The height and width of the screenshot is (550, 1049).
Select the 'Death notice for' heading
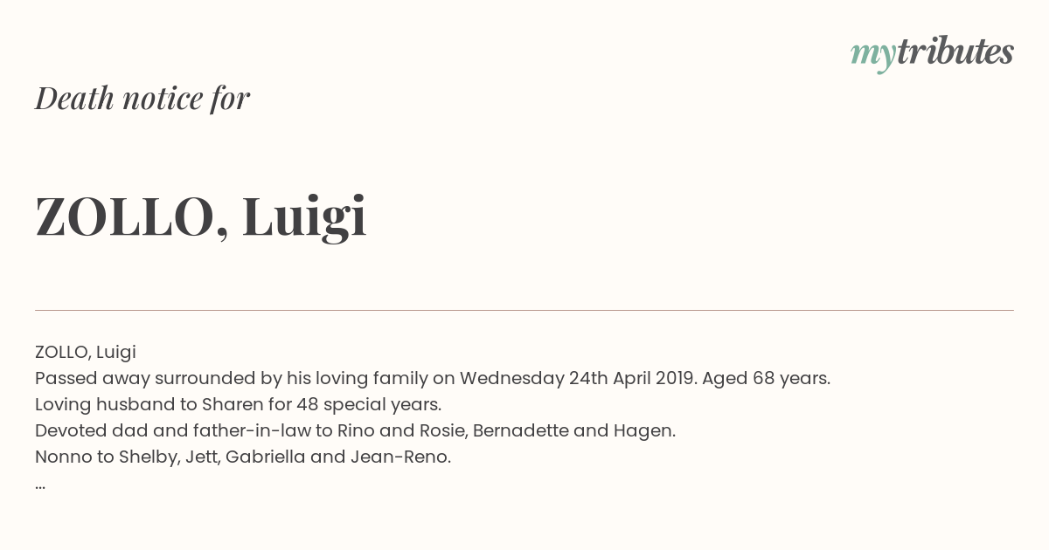(142, 99)
